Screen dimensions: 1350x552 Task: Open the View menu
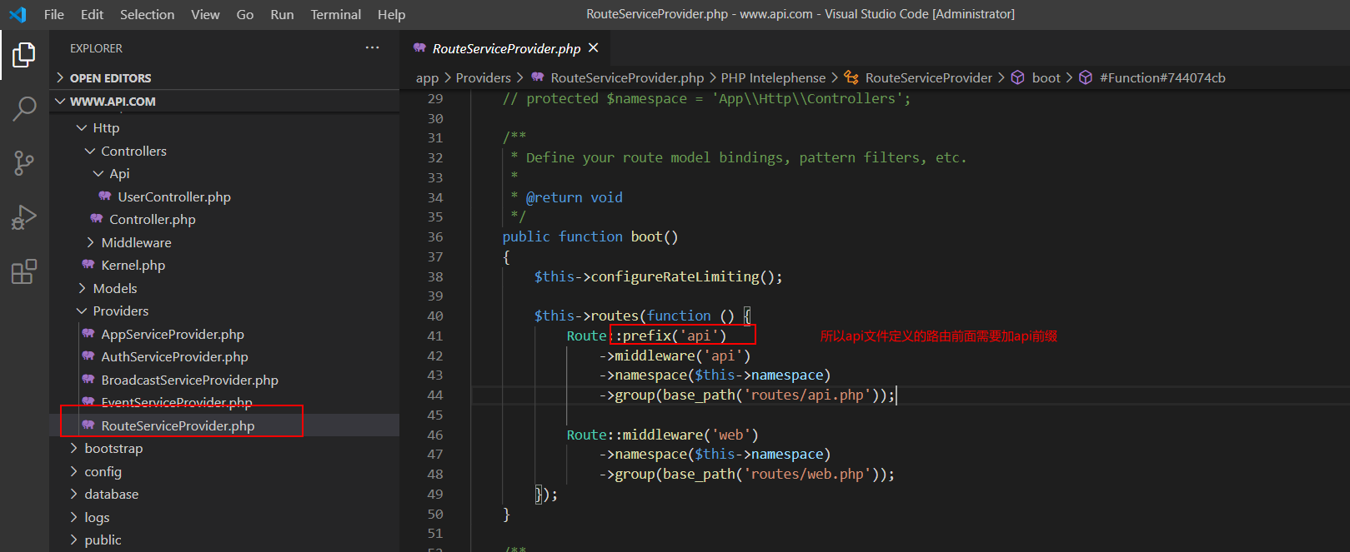coord(205,14)
